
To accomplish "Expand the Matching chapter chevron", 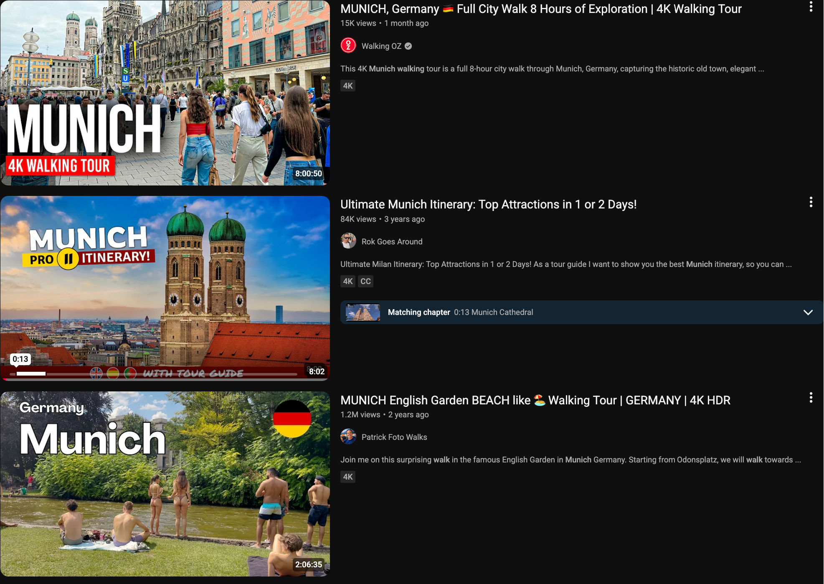I will (808, 312).
